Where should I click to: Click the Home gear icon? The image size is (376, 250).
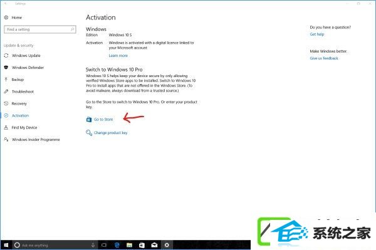coord(6,18)
